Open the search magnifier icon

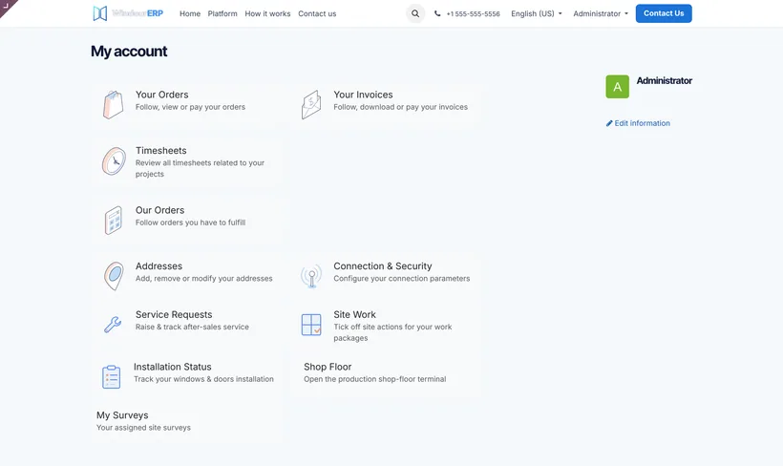coord(415,13)
